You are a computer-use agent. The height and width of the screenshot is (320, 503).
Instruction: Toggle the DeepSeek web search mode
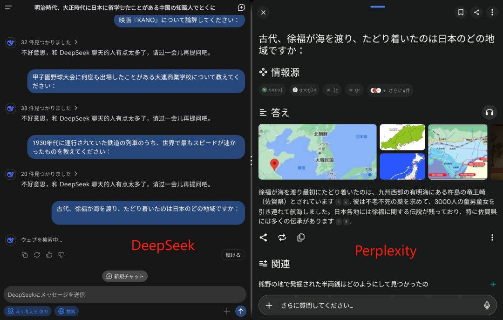pos(67,311)
